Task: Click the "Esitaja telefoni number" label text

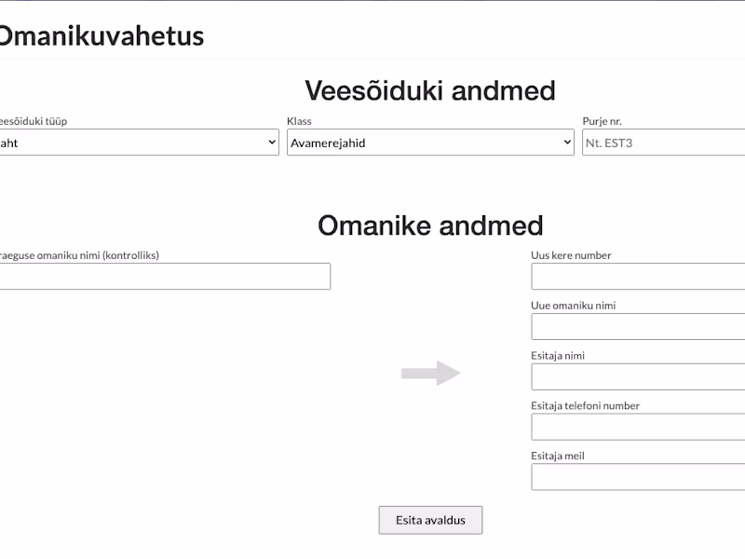Action: (x=585, y=406)
